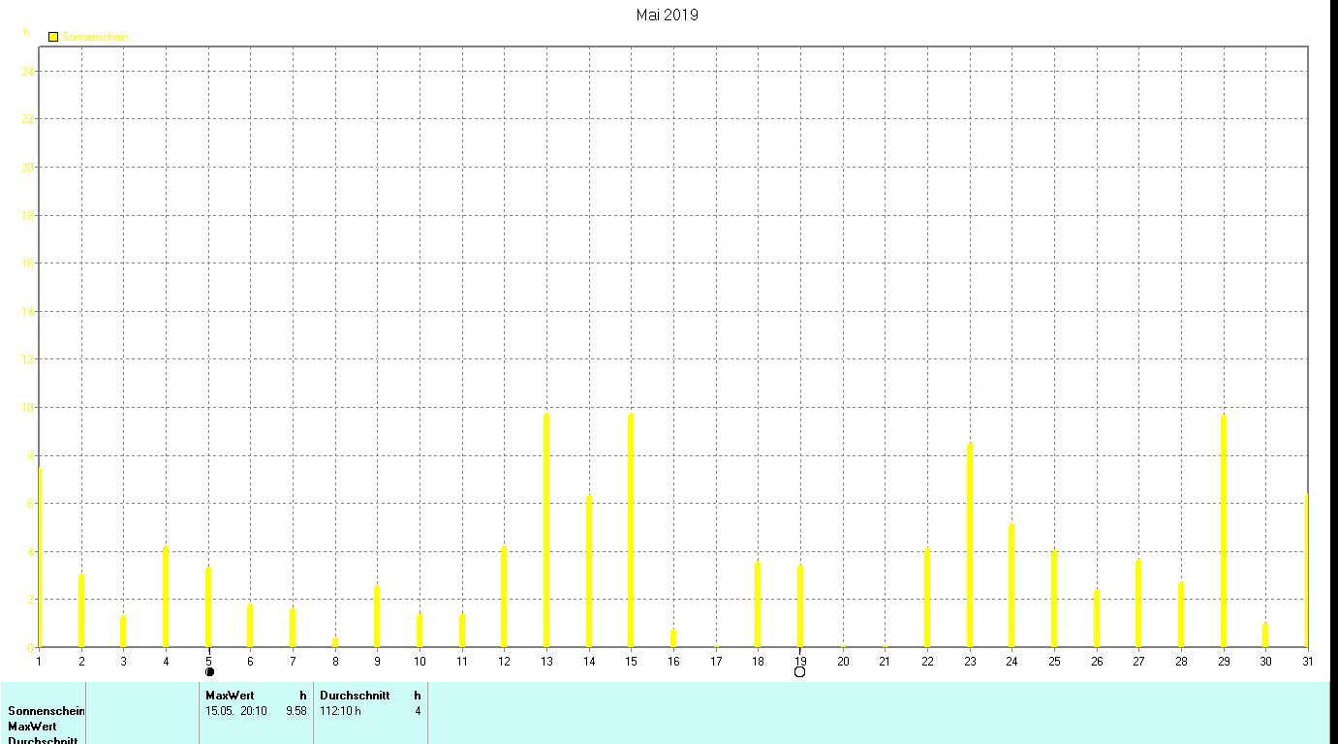This screenshot has height=744, width=1338.
Task: Click the chart title Mai 2019
Action: click(x=668, y=15)
